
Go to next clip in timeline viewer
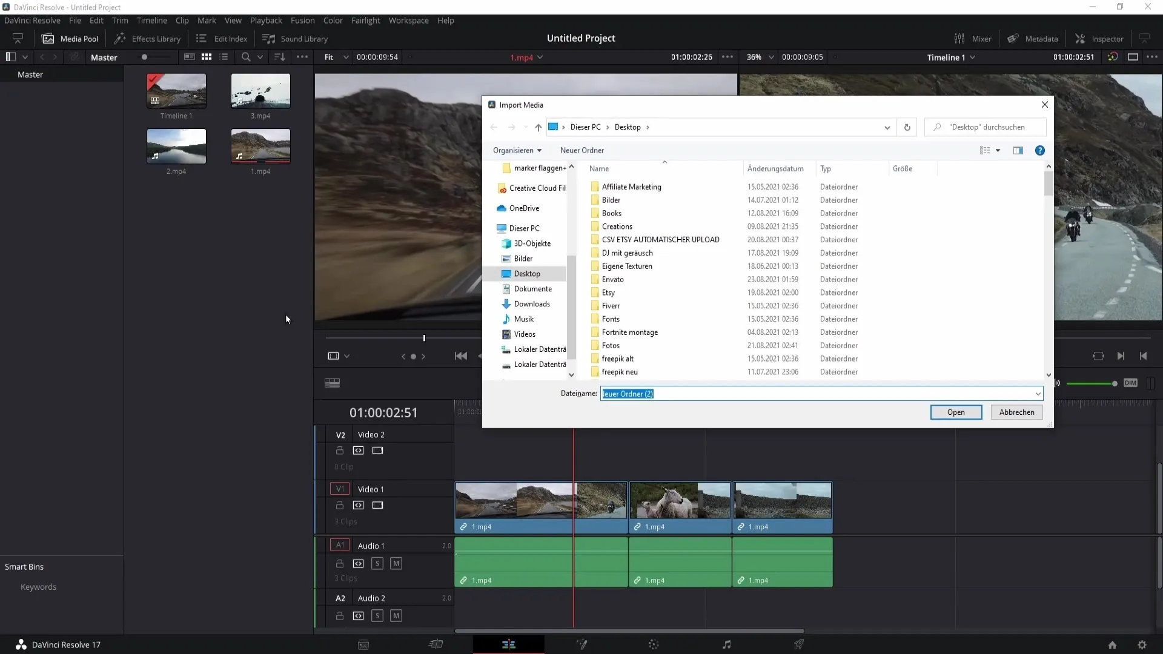click(1121, 356)
